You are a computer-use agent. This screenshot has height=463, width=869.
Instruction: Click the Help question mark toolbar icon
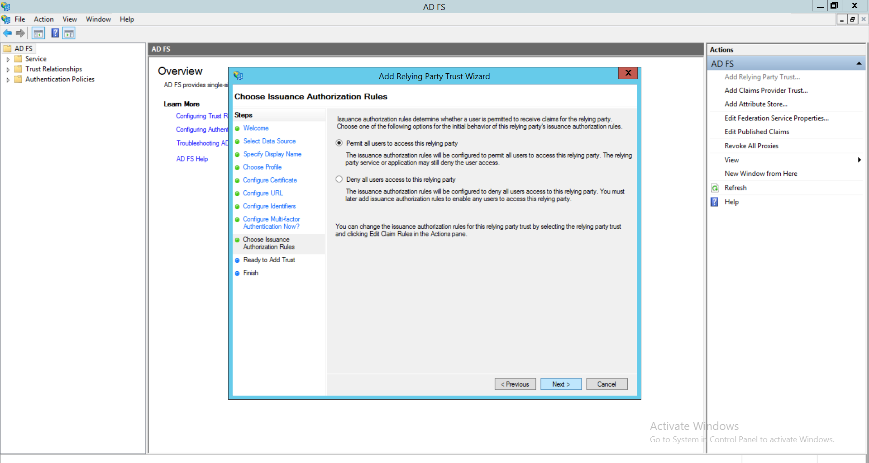(55, 33)
